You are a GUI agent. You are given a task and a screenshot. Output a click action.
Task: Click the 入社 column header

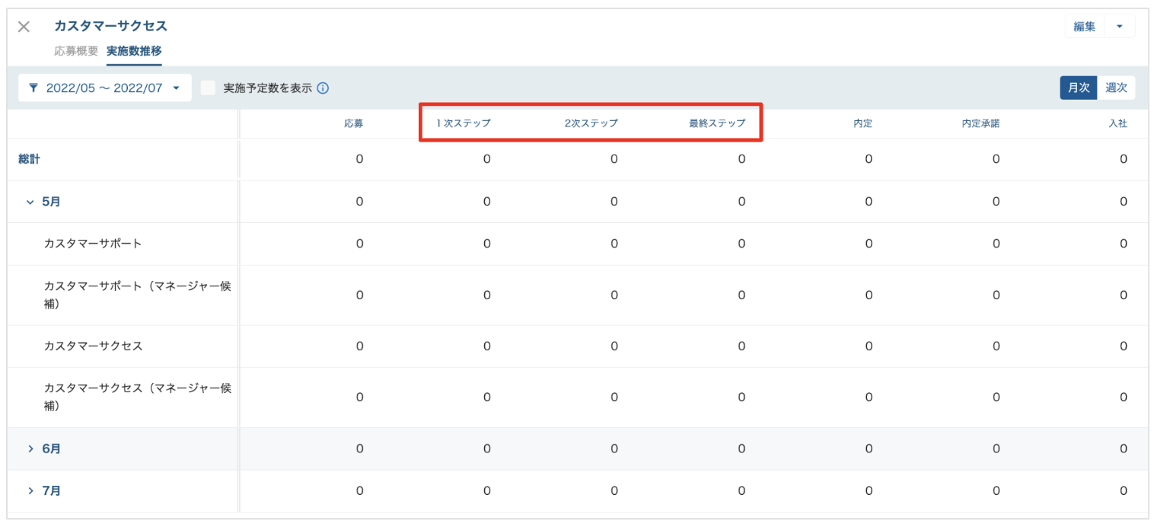click(1117, 123)
